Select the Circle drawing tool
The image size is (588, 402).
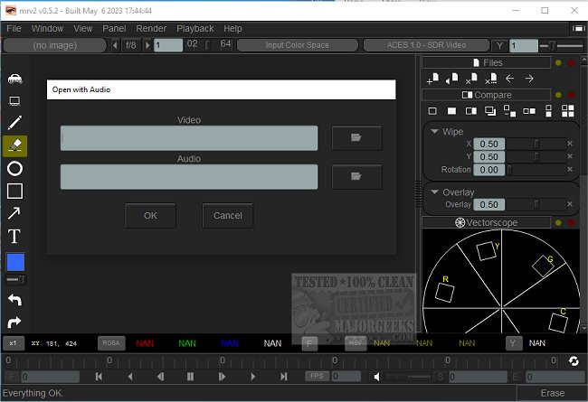(x=14, y=169)
